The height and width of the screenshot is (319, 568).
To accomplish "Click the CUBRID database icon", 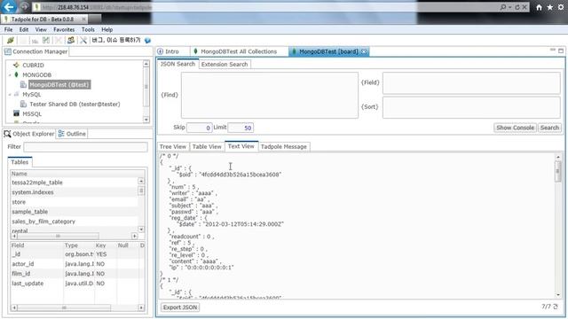I will (x=16, y=65).
